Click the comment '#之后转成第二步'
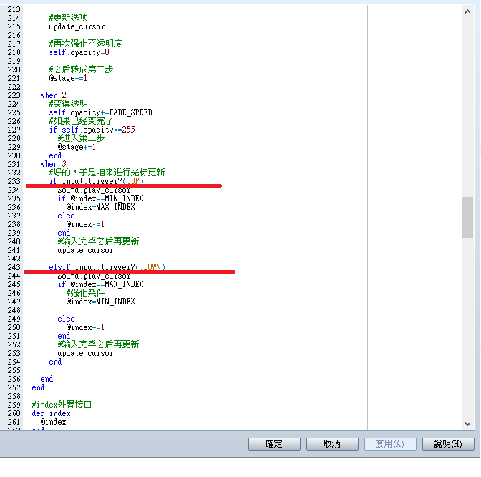 pyautogui.click(x=81, y=69)
